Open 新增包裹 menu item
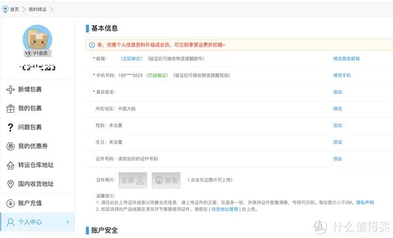Image resolution: width=393 pixels, height=238 pixels. (30, 89)
